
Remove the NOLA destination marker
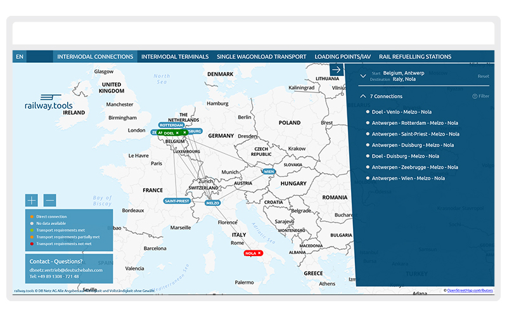259,253
